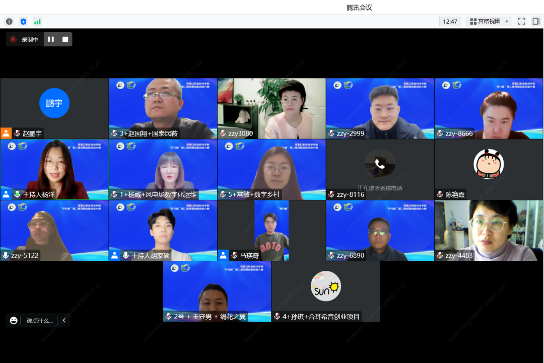This screenshot has height=363, width=544.
Task: Toggle the right sidebar panel icon
Action: 536,21
